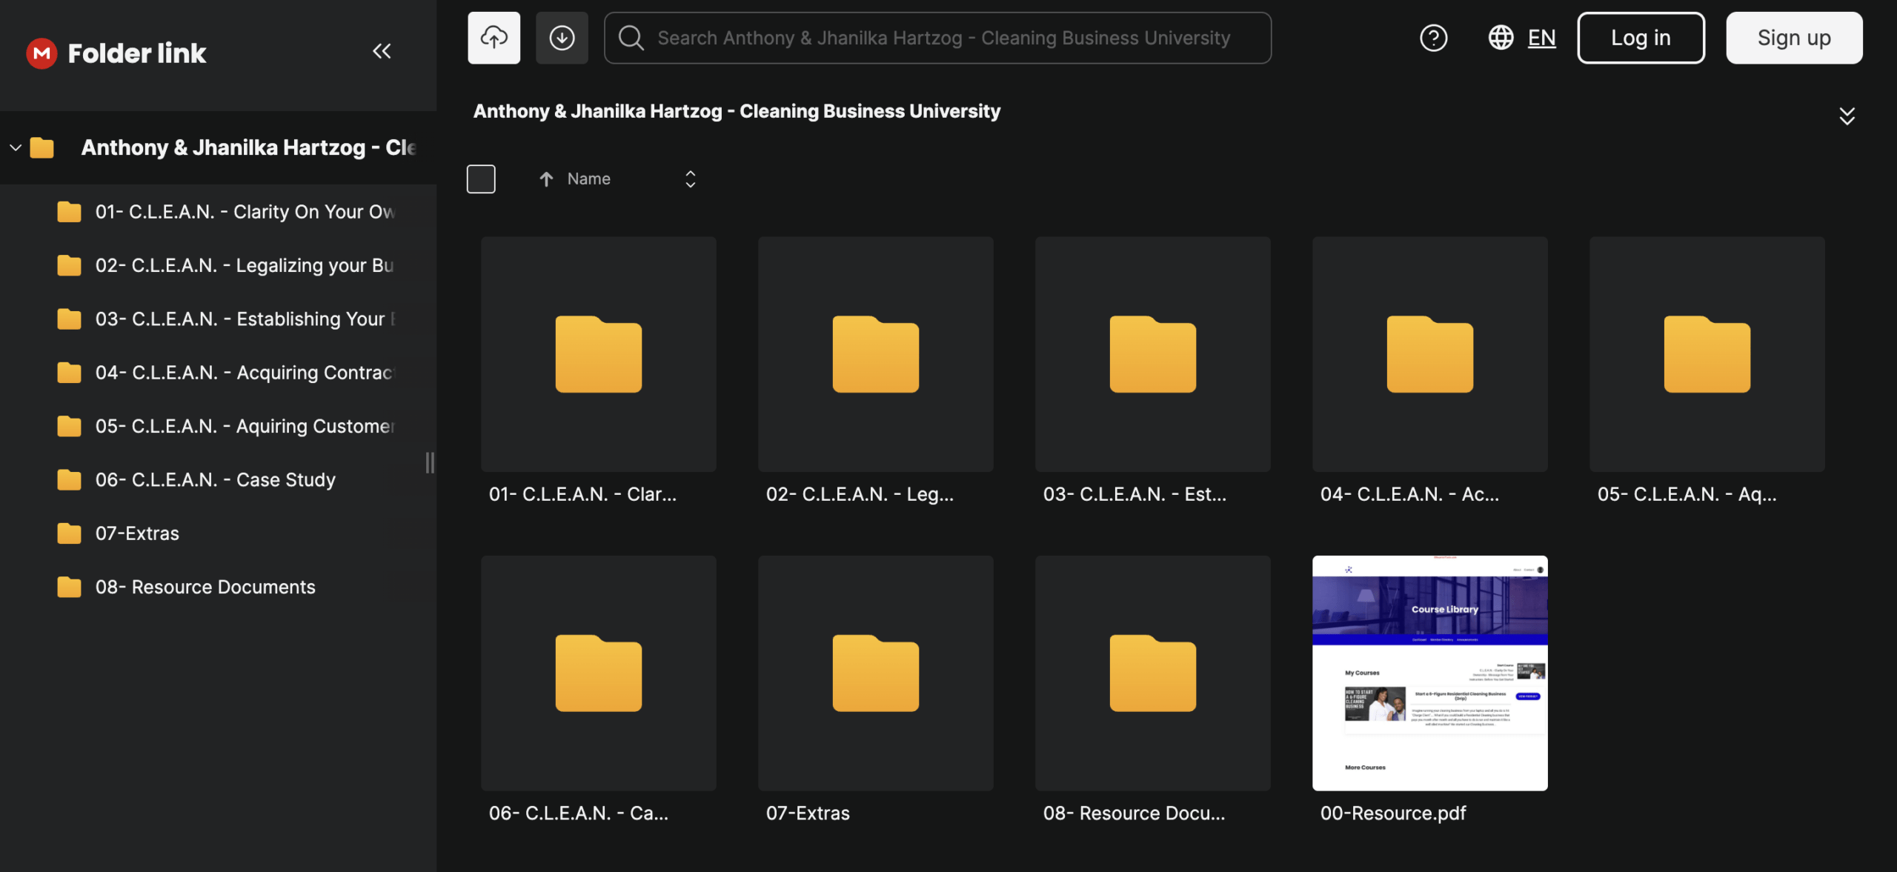
Task: Select 06- C.L.E.A.N. - Case Study in sidebar
Action: coord(215,480)
